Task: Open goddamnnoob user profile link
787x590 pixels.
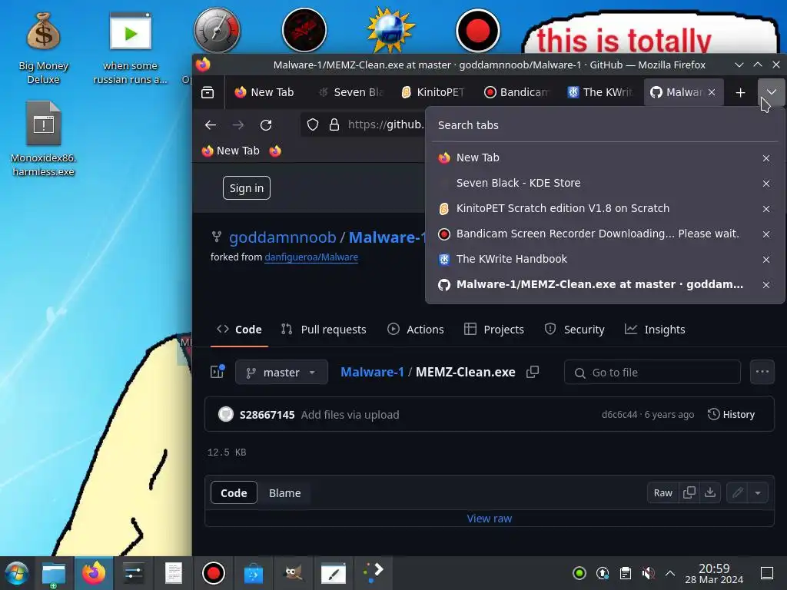Action: click(x=283, y=237)
